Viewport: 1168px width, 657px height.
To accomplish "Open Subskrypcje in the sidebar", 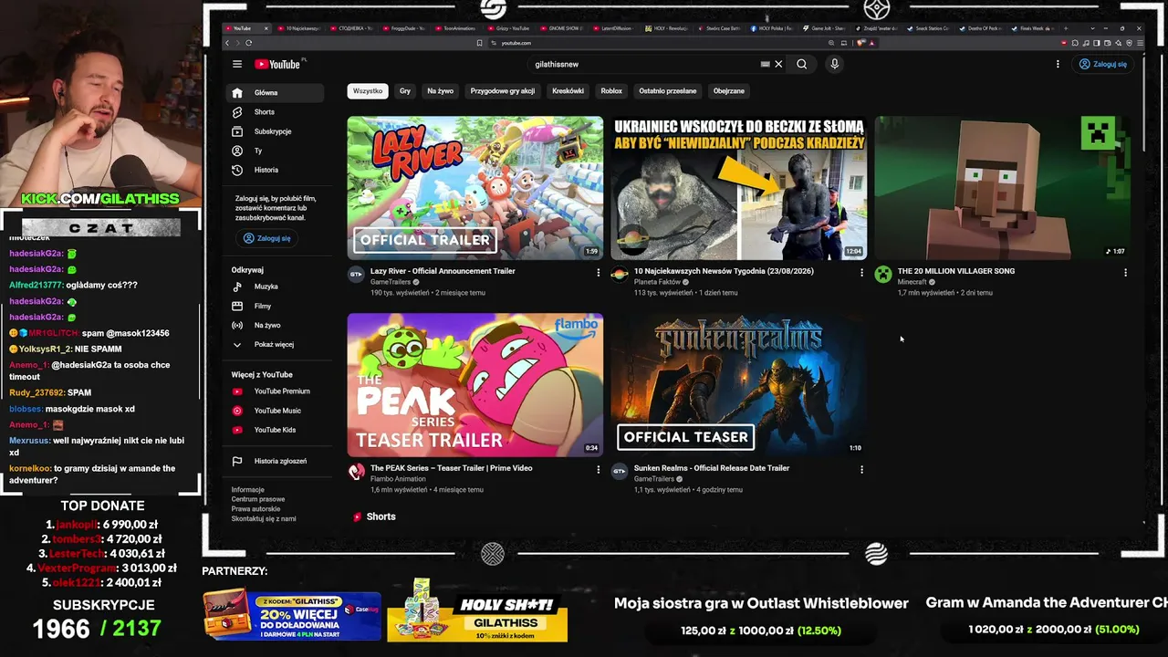I will click(274, 131).
